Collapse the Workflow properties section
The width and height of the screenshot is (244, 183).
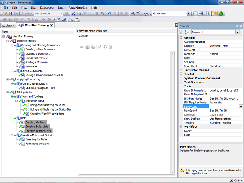(x=181, y=127)
